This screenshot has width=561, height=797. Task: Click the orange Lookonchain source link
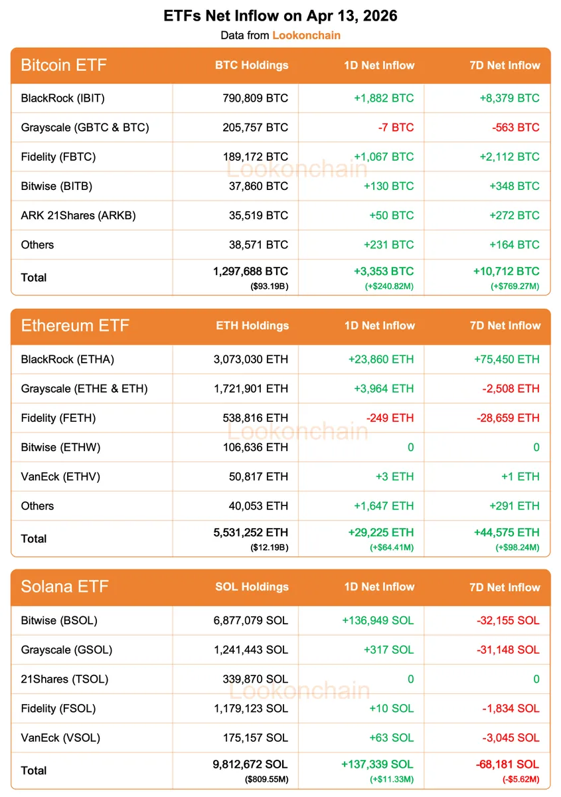(306, 35)
